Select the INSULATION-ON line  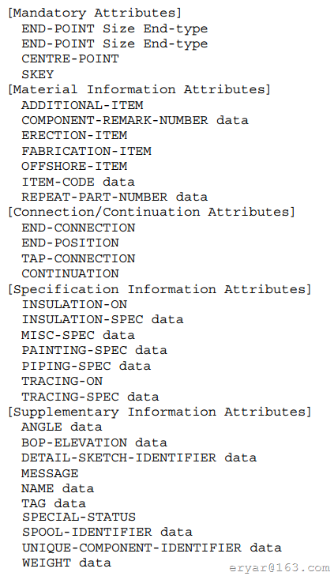(74, 304)
